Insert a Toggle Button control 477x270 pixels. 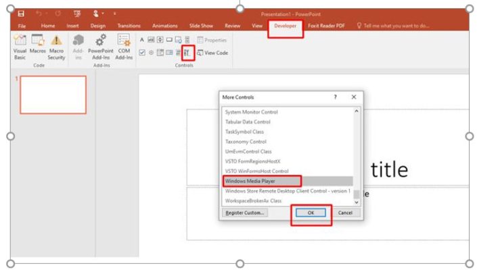point(178,53)
